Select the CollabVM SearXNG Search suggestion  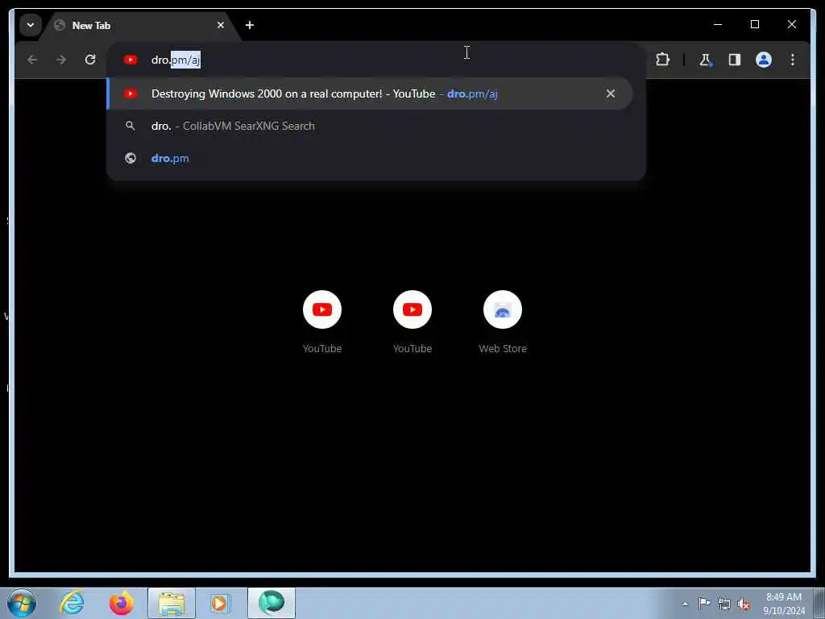pyautogui.click(x=369, y=126)
